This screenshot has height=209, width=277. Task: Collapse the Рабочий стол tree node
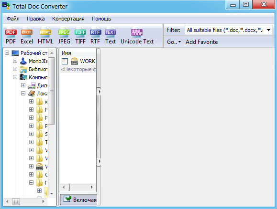coord(7,52)
